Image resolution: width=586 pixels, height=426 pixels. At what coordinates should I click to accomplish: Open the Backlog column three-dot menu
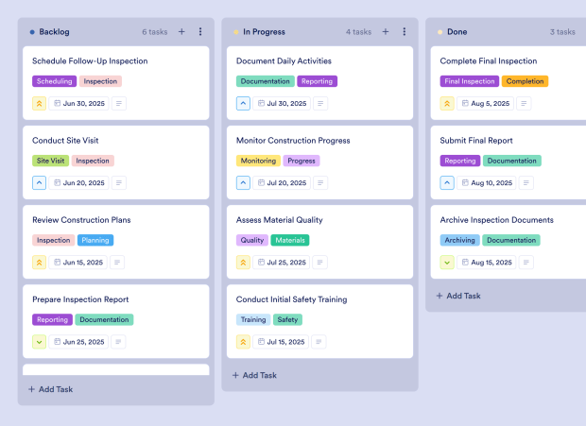point(200,32)
